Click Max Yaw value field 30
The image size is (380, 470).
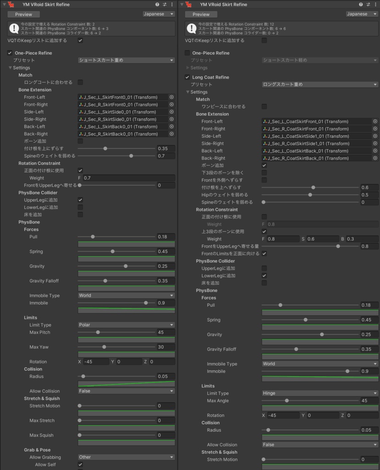coord(166,347)
